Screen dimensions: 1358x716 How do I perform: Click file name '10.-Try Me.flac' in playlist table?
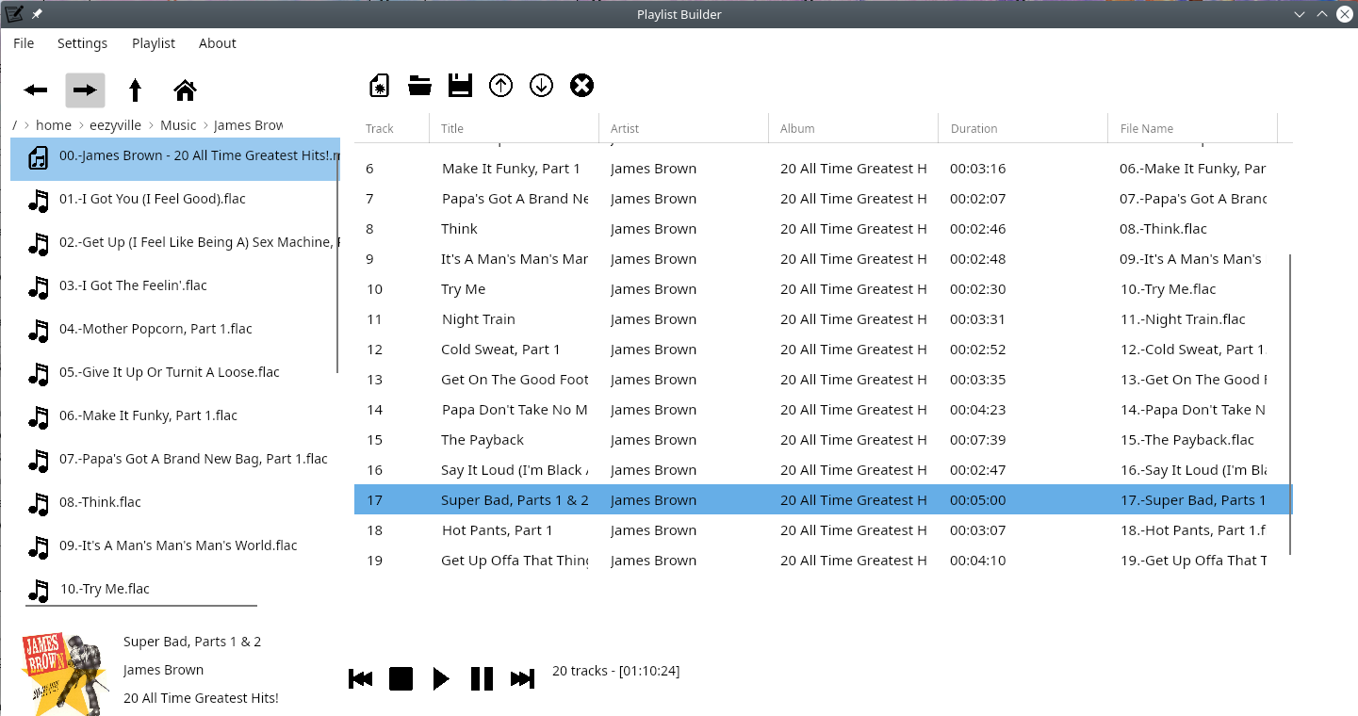pos(1168,289)
